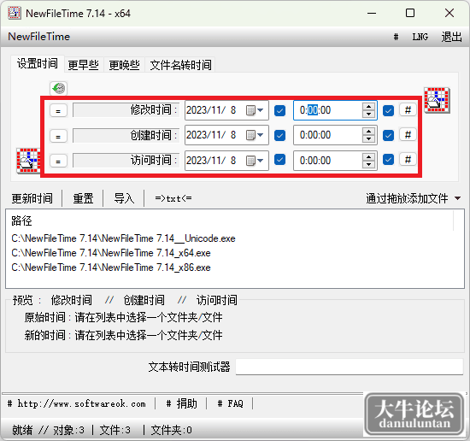Image resolution: width=470 pixels, height=441 pixels.
Task: Click the drag-drop folder icon at lower left
Action: pyautogui.click(x=29, y=161)
